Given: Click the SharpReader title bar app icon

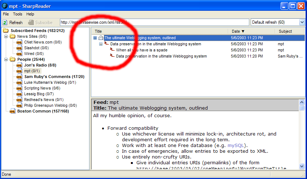Looking at the screenshot, I should point(5,6).
